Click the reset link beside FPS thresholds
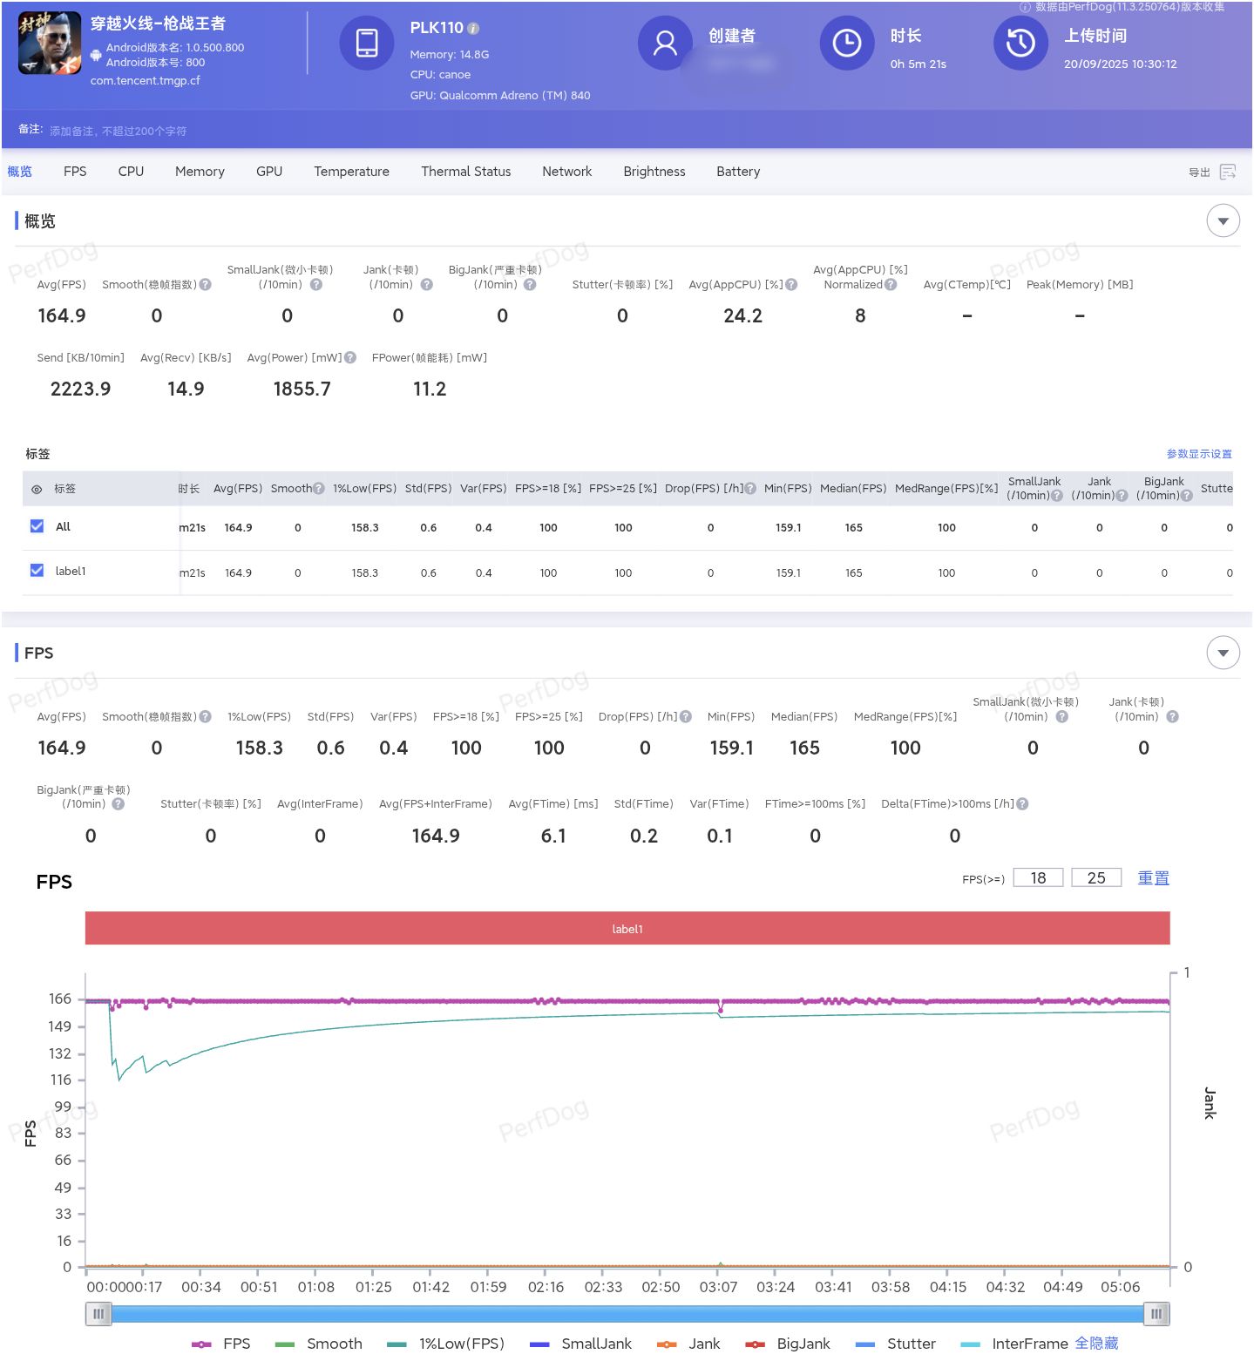This screenshot has width=1254, height=1361. pos(1152,878)
